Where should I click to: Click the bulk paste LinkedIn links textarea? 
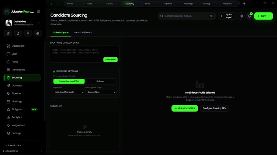click(85, 54)
